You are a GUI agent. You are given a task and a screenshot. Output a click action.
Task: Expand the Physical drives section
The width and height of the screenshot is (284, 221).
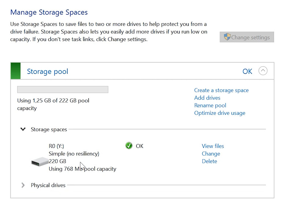(23, 185)
